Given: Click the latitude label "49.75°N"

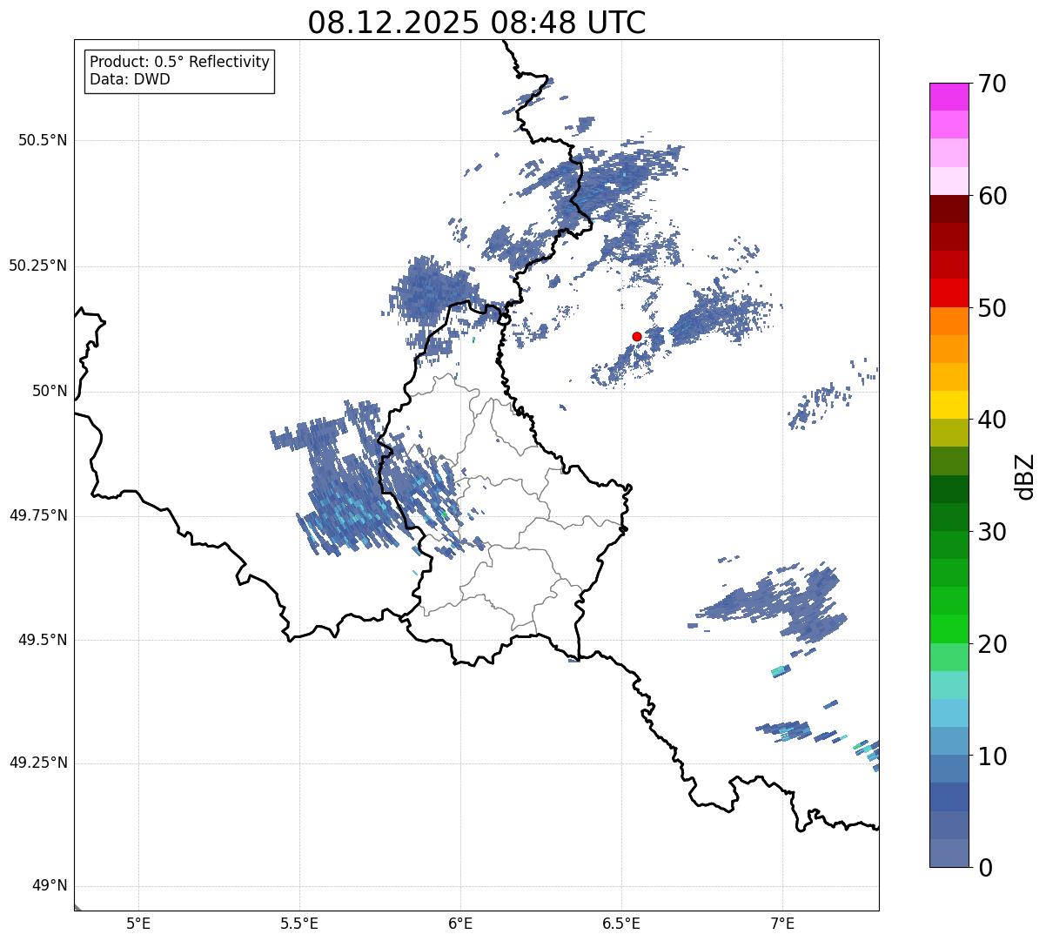Looking at the screenshot, I should [38, 515].
